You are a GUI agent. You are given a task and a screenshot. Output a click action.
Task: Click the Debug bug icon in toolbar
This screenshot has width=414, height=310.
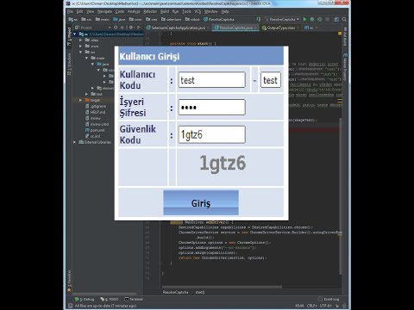(312, 19)
